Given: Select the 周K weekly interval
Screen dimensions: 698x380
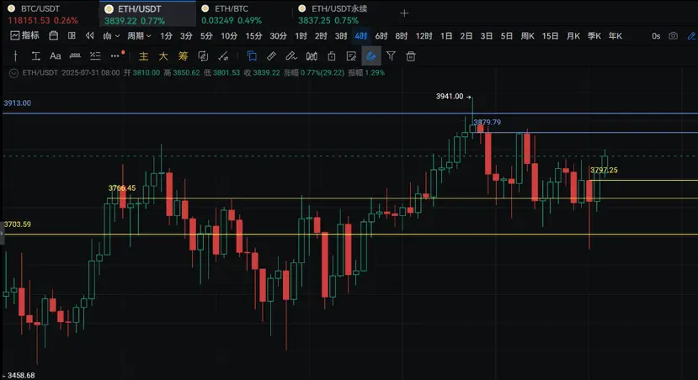Looking at the screenshot, I should 528,36.
